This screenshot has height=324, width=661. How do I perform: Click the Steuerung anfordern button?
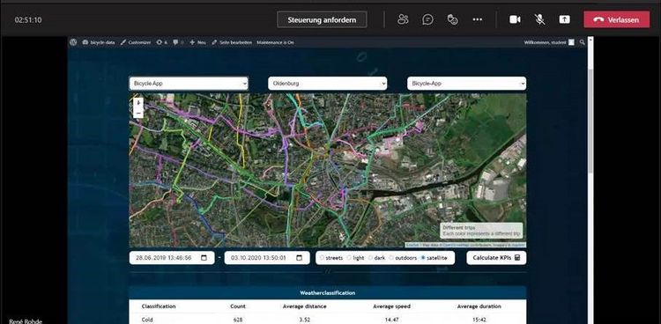point(322,19)
